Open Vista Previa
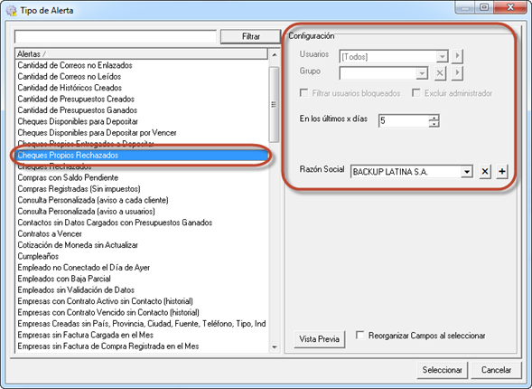Screen dimensions: 532x389 point(319,338)
